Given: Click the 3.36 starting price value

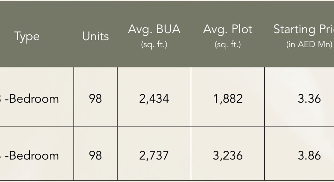Looking at the screenshot, I should pos(309,99).
